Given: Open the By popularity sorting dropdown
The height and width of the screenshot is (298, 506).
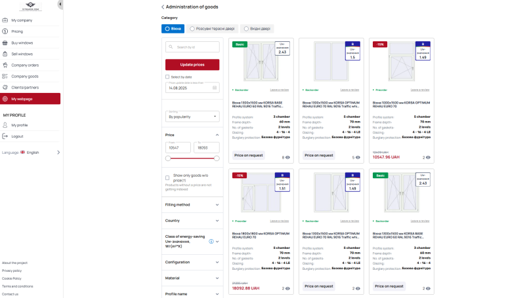Looking at the screenshot, I should (x=192, y=117).
